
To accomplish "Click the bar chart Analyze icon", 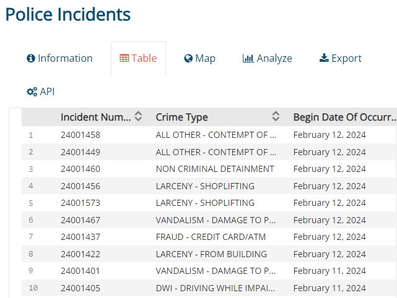I will point(248,59).
